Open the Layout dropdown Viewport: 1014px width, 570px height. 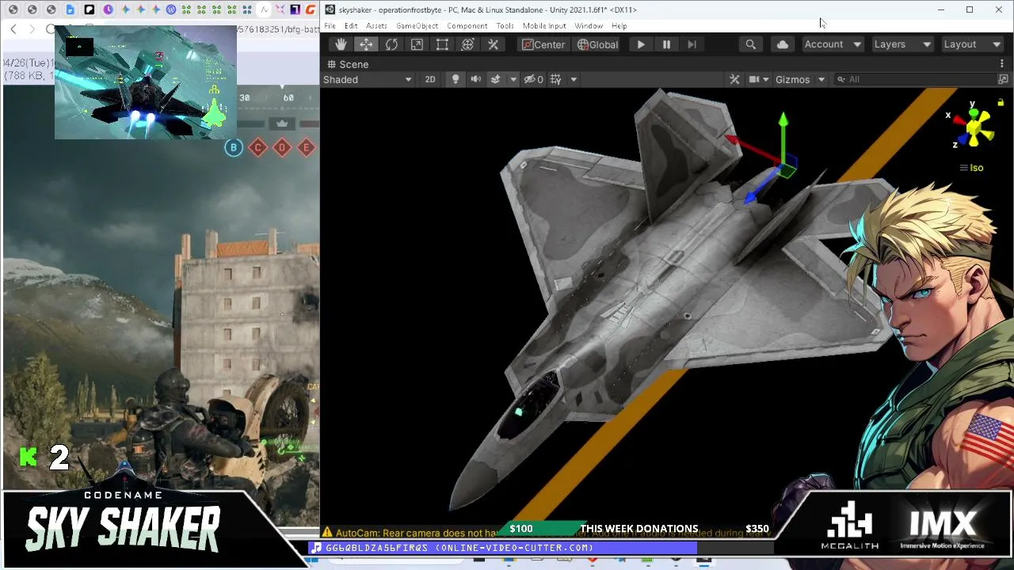[972, 44]
